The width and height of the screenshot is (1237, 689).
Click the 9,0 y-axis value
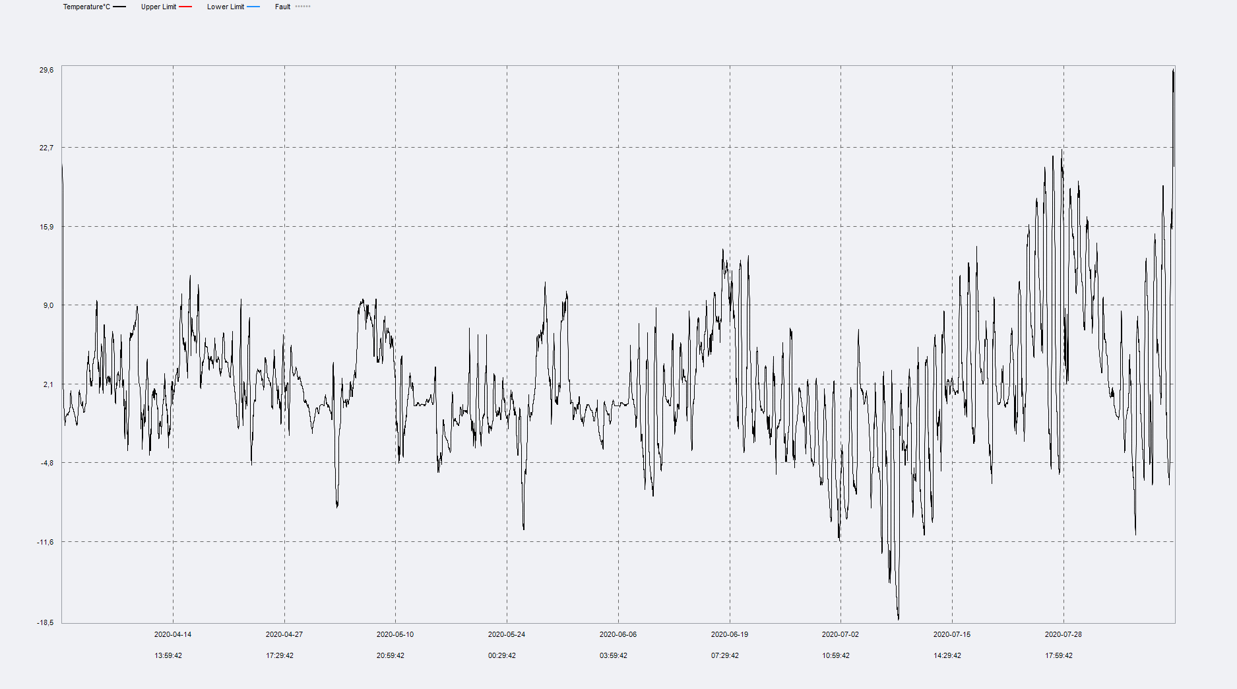click(48, 305)
